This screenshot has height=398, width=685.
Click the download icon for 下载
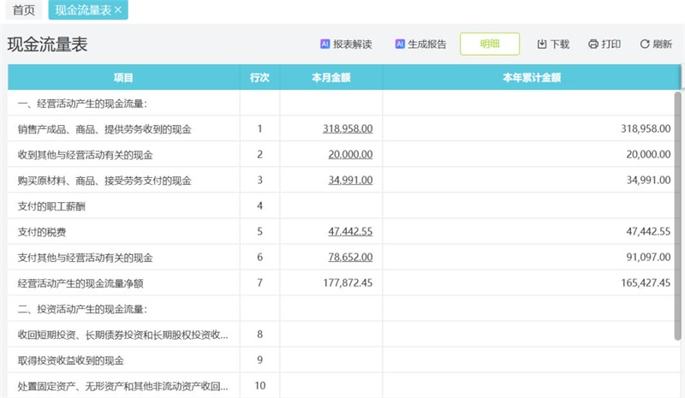pos(541,45)
